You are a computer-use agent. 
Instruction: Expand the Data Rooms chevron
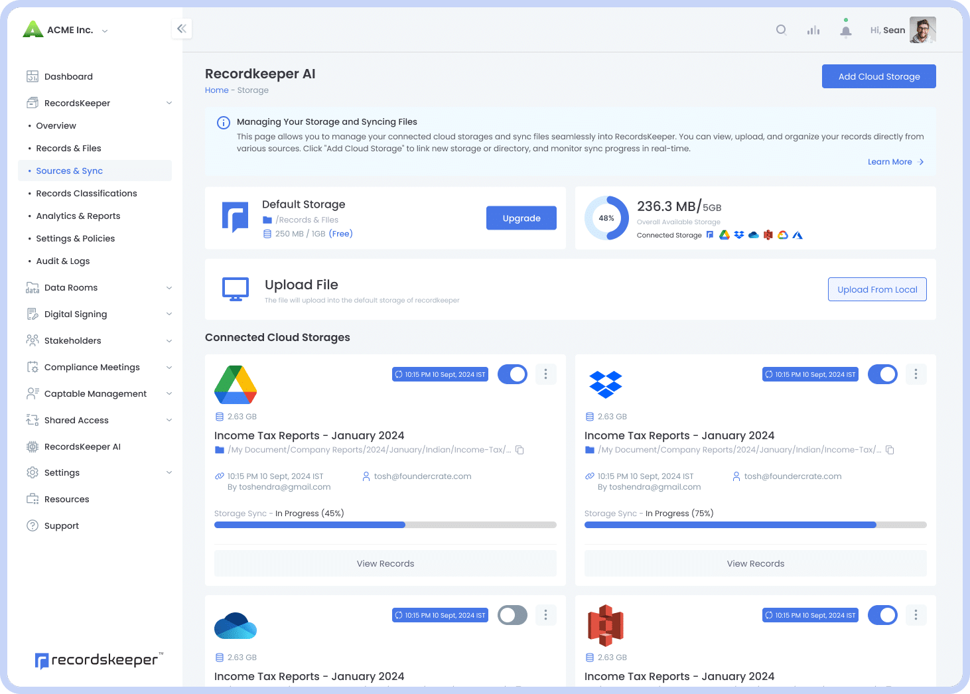169,288
